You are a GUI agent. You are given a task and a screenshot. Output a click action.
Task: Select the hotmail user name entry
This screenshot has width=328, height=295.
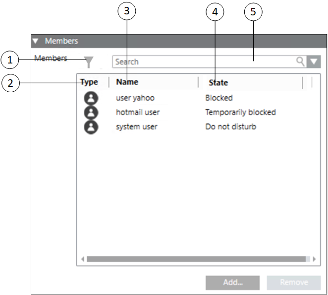coord(137,113)
